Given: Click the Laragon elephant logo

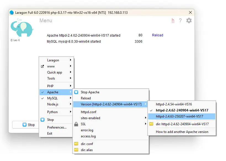Looking at the screenshot, I should (x=22, y=28).
